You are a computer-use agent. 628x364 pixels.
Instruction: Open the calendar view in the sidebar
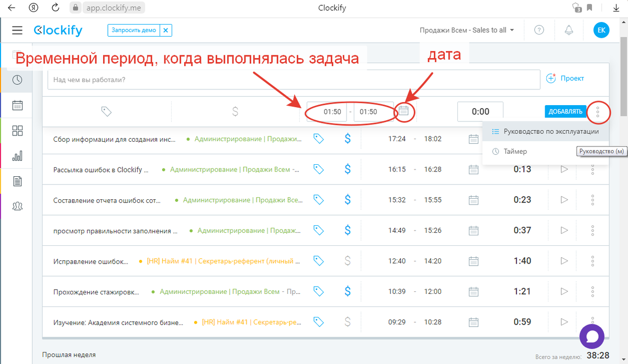pos(17,105)
